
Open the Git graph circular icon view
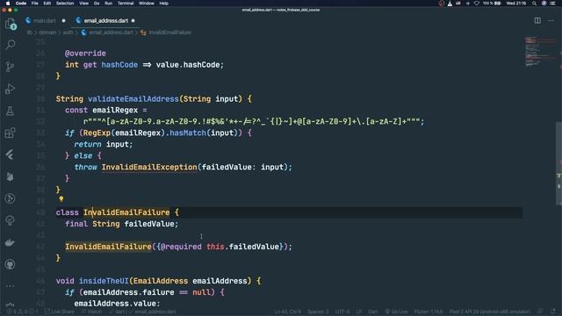[11, 198]
